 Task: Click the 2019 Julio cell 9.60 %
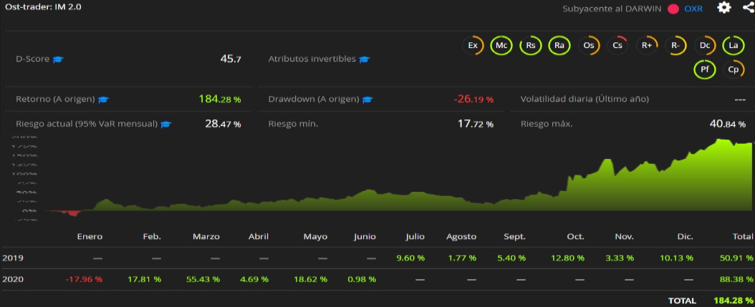(x=410, y=258)
